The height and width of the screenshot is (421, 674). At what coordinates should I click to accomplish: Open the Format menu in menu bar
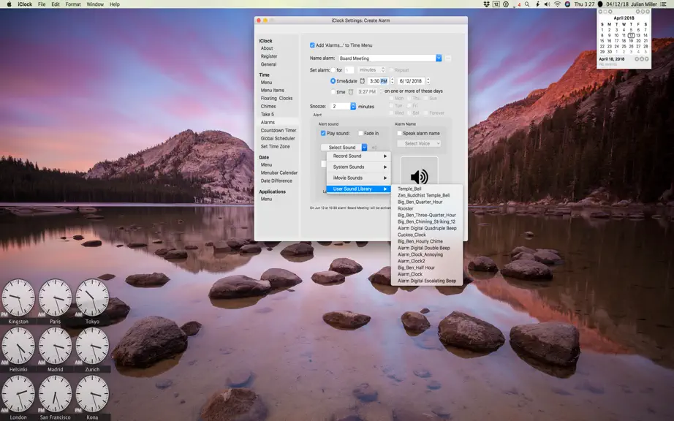point(73,4)
